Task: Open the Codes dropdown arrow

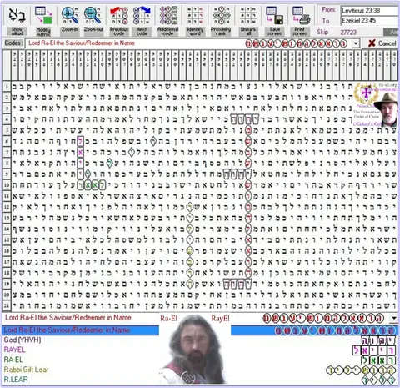Action: tap(356, 43)
